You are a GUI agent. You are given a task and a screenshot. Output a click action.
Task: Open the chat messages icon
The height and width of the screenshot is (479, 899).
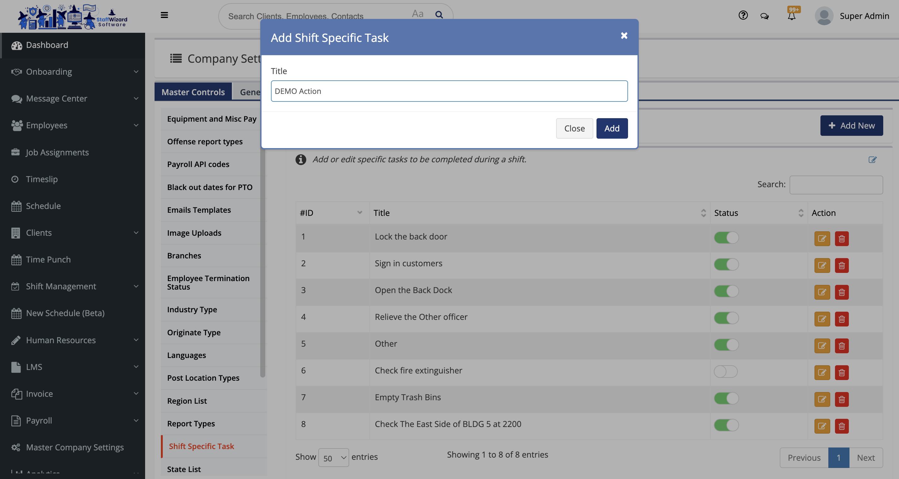point(764,16)
